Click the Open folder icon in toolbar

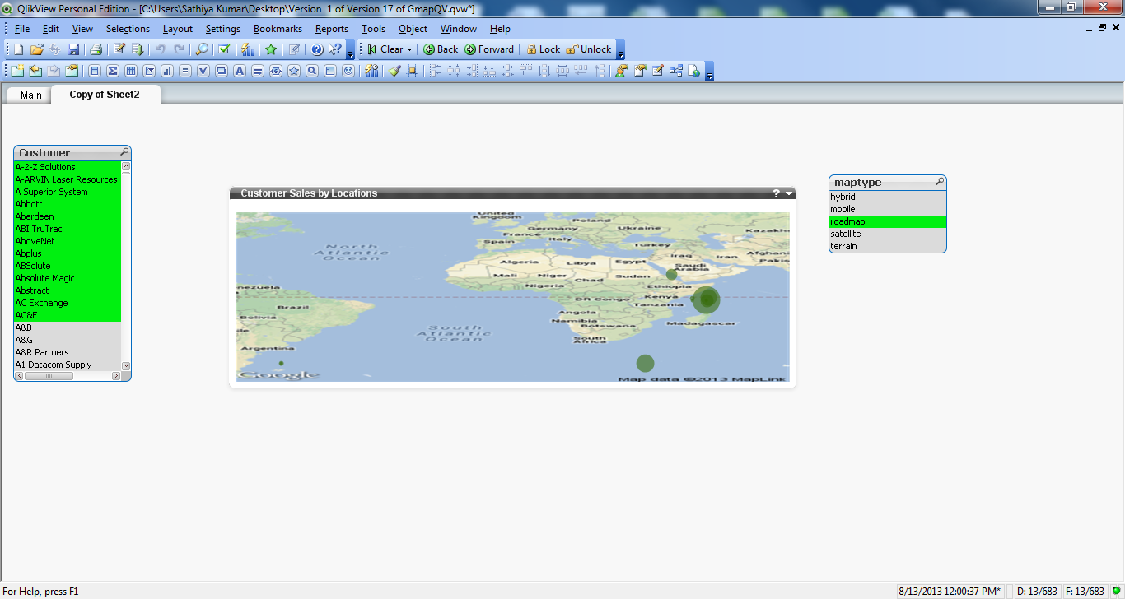37,49
